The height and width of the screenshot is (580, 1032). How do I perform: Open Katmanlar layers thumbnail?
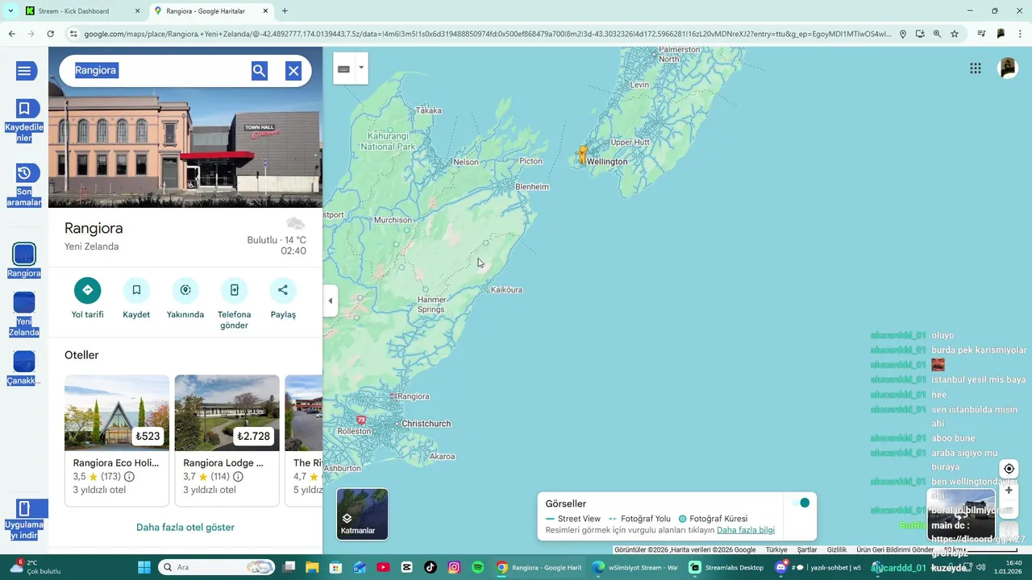362,514
